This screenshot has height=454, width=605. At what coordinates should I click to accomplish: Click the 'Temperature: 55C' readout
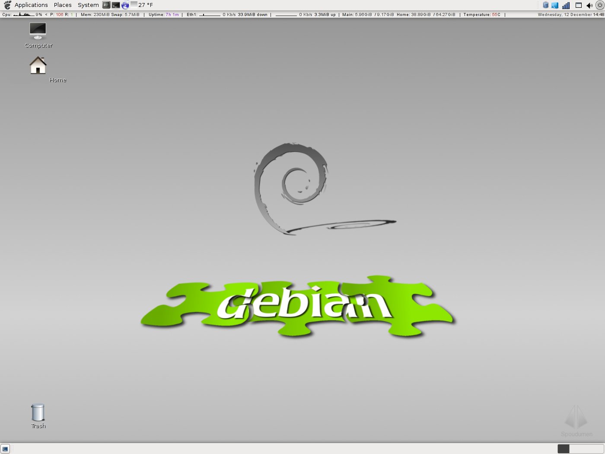click(482, 15)
